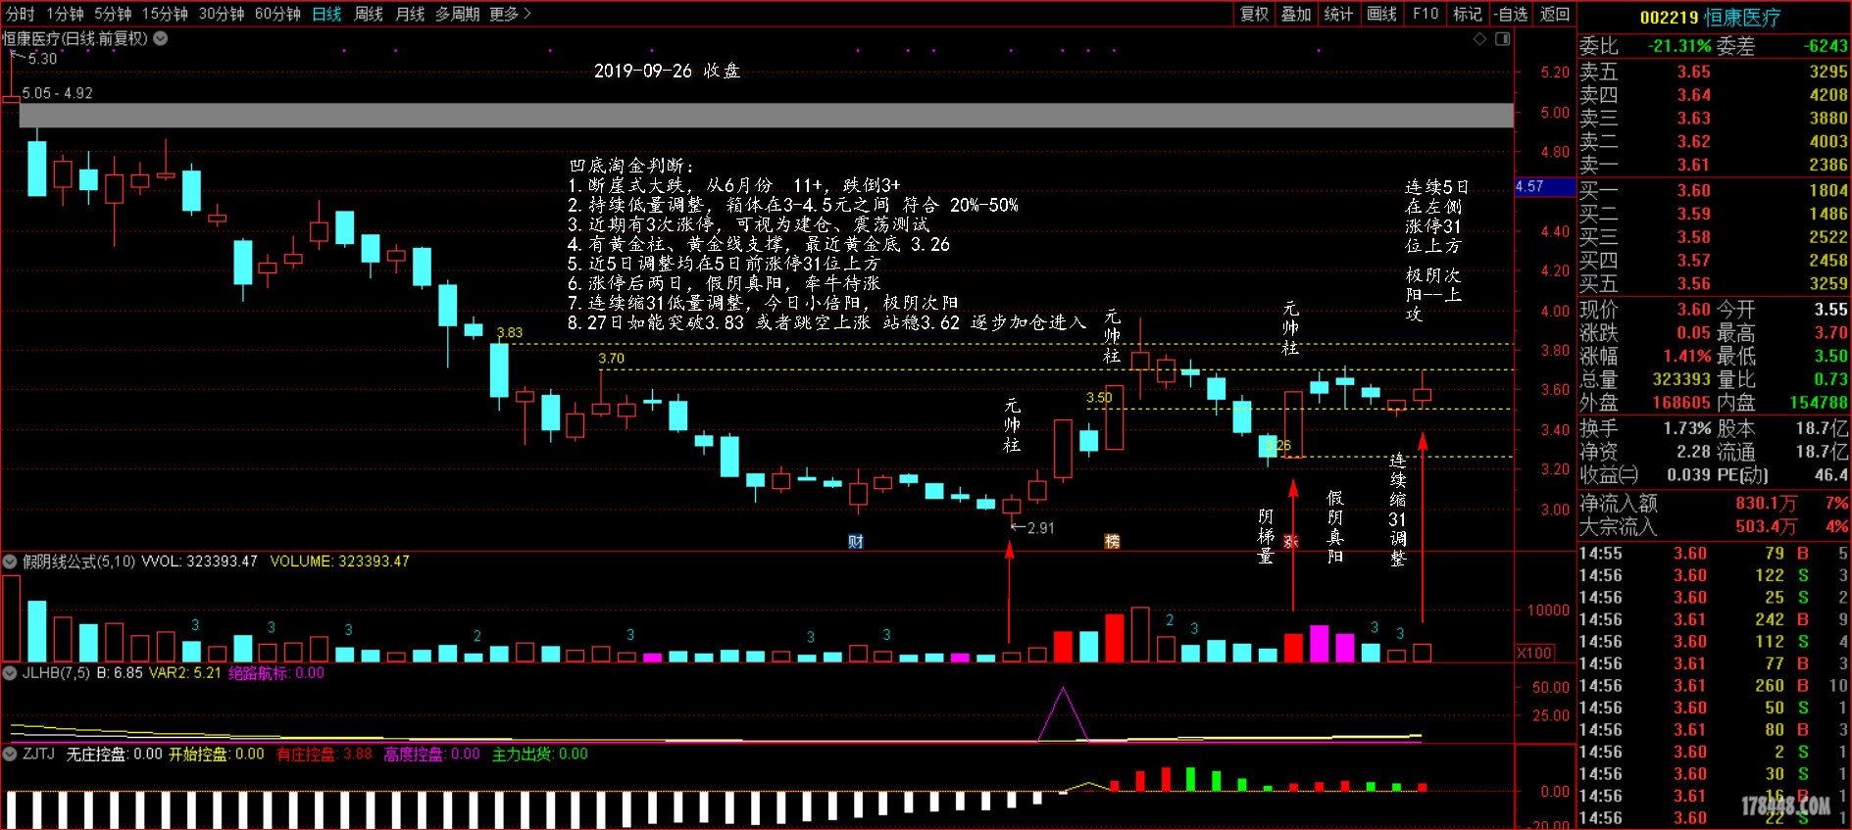Click the 买二 3.59 order row
The image size is (1852, 830).
(1714, 214)
